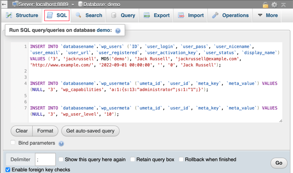The image size is (293, 173).
Task: Switch to the Structure tab
Action: click(22, 15)
